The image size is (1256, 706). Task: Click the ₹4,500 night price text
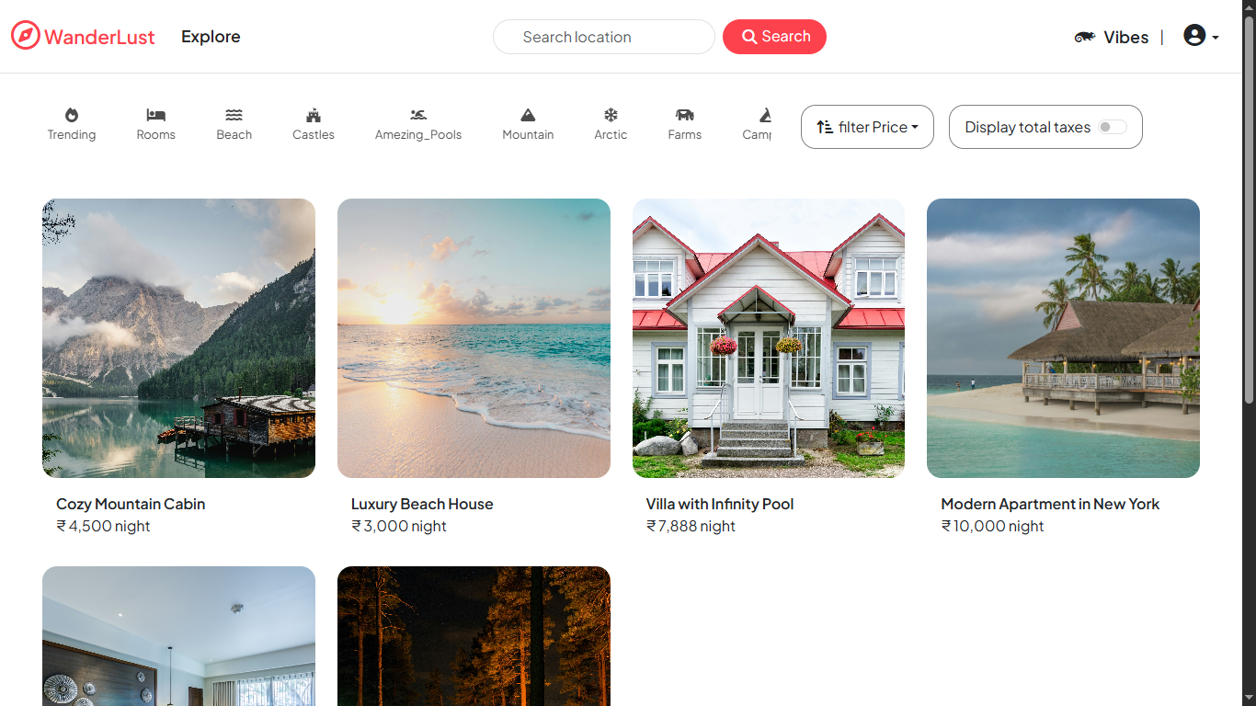(103, 526)
